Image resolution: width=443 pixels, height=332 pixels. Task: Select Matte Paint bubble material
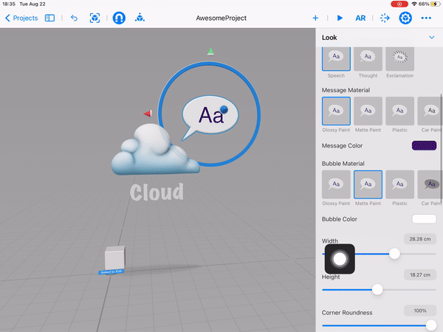click(x=368, y=184)
